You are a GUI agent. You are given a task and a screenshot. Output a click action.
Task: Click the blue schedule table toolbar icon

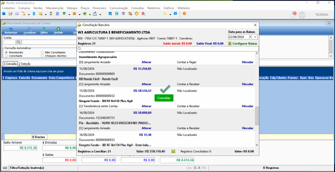click(x=110, y=14)
